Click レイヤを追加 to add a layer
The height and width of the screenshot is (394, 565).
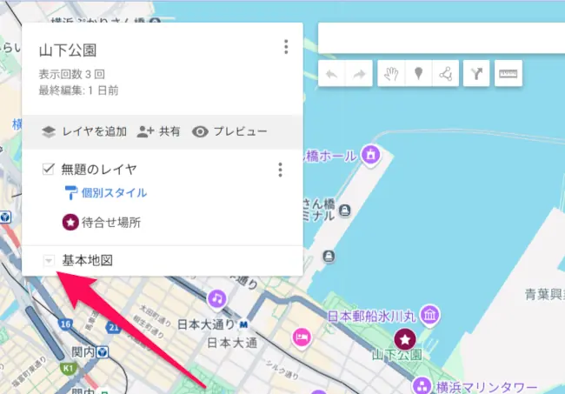[84, 132]
